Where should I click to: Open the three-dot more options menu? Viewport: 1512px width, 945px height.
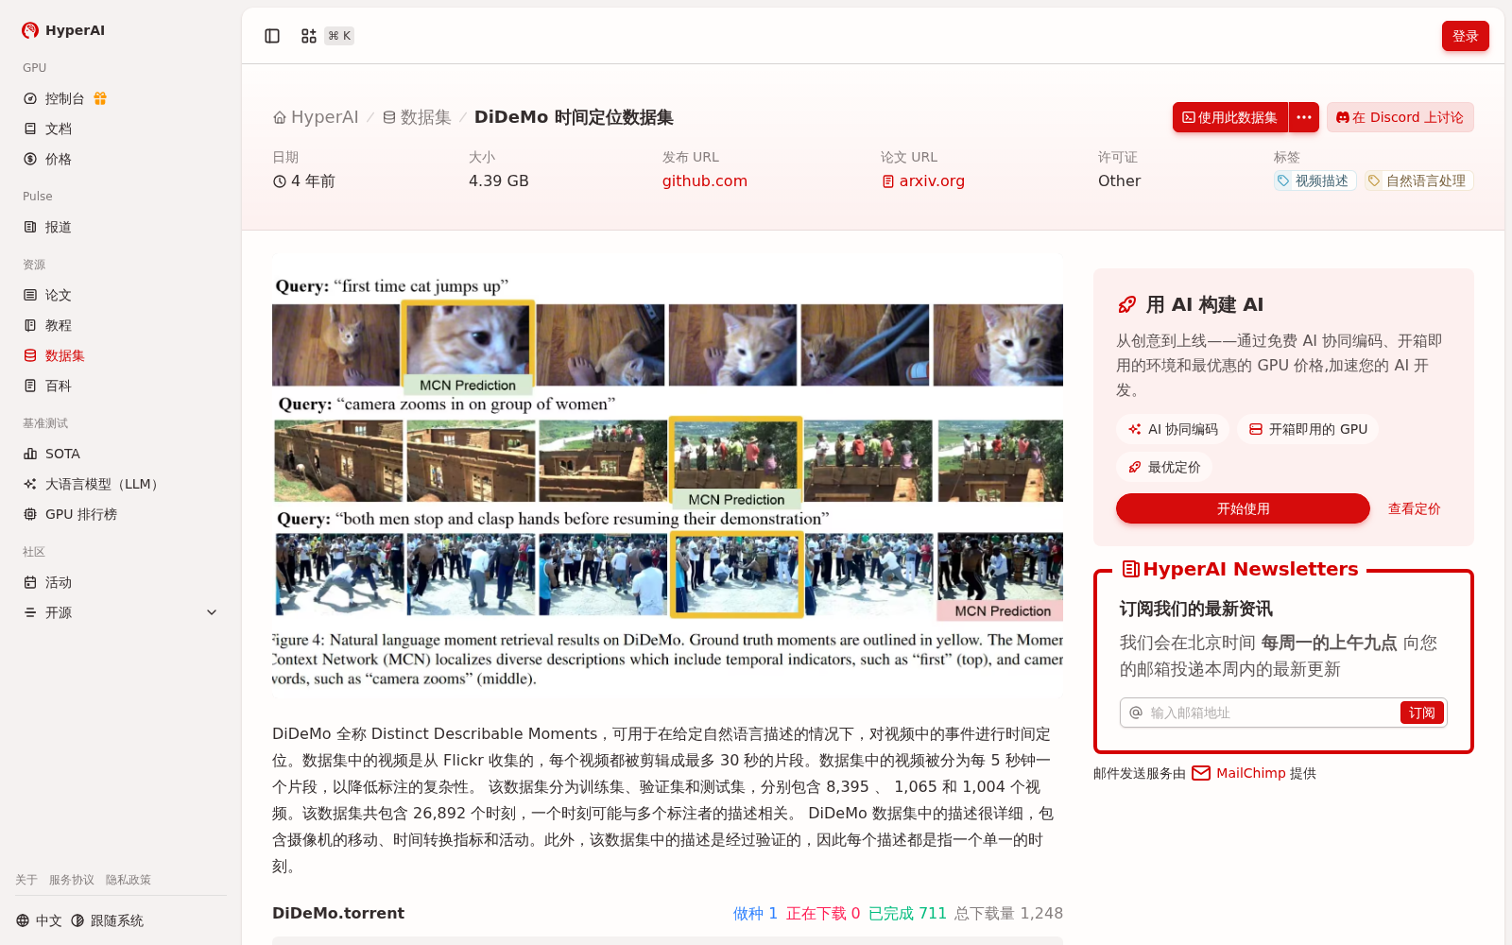[x=1304, y=117]
